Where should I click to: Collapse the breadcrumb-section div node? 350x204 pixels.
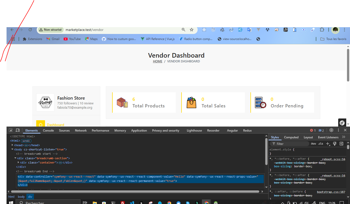(15, 158)
